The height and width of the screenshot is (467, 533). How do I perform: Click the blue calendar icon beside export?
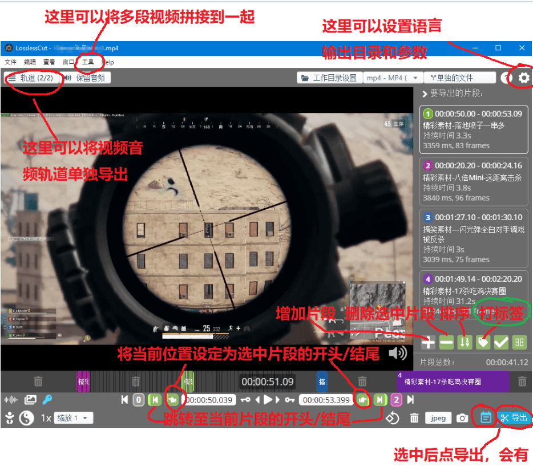[x=486, y=417]
